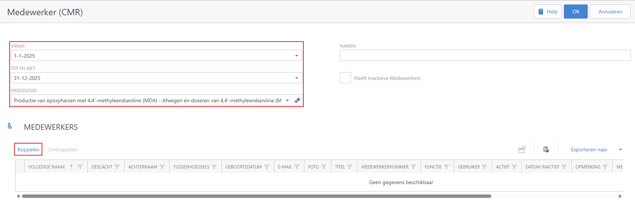Open filter for the Actief column

point(514,167)
